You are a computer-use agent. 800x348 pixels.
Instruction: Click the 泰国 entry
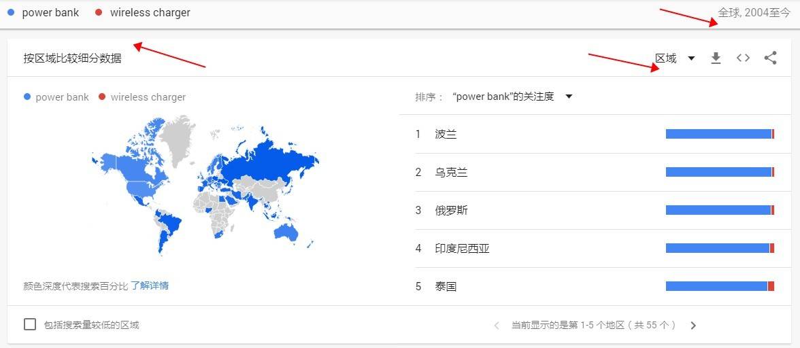point(446,287)
